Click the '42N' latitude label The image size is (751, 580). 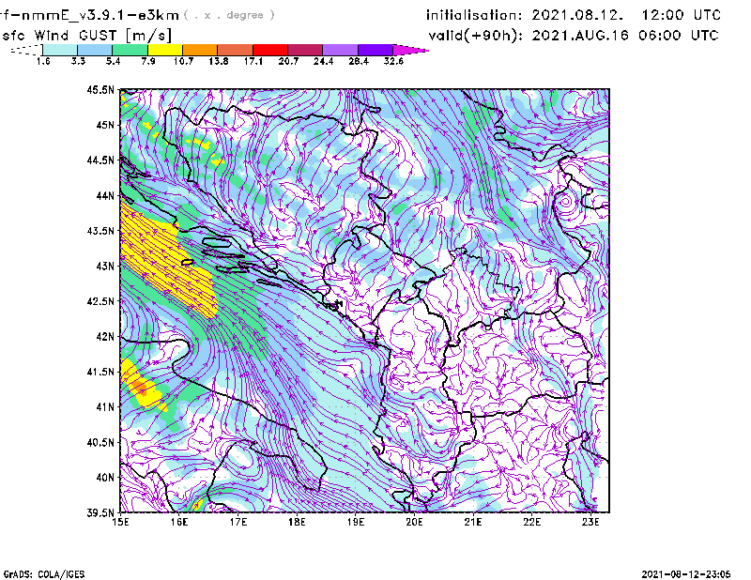tap(105, 337)
